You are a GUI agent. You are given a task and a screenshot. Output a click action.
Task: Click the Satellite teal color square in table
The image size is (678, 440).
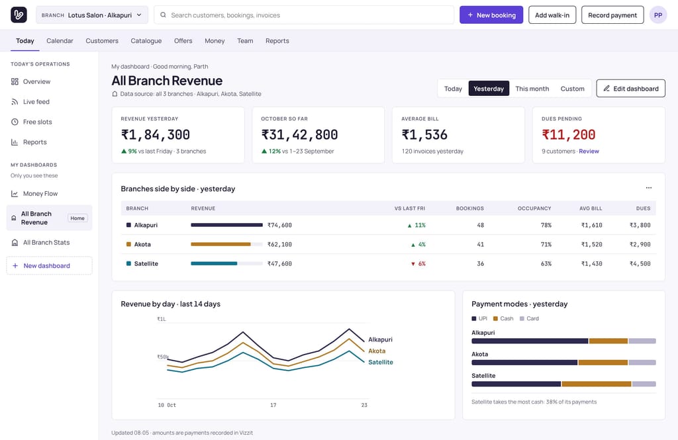point(128,263)
